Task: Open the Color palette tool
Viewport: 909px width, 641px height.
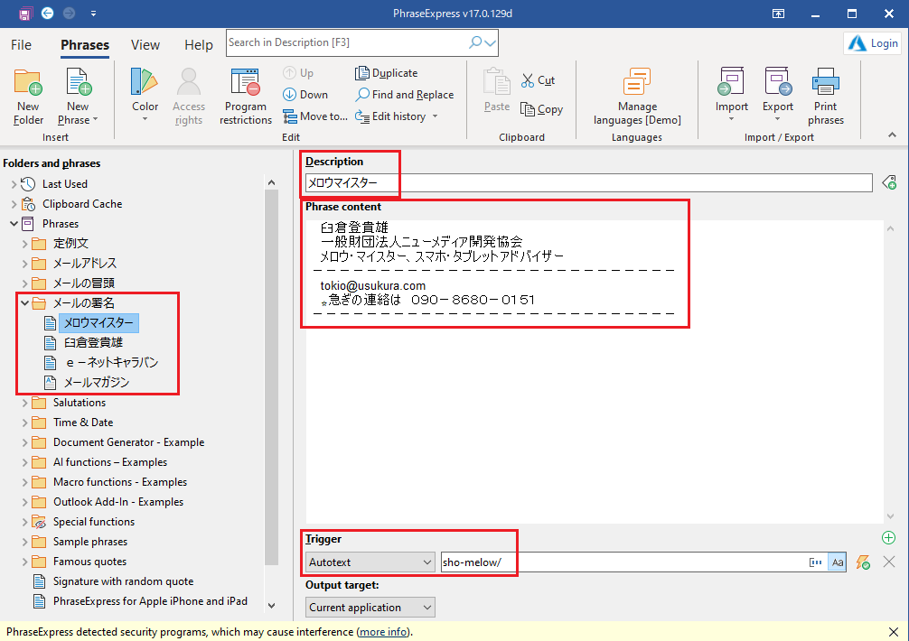Action: [x=145, y=84]
